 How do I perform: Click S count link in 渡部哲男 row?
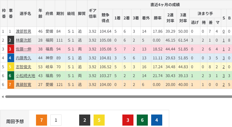point(223,31)
